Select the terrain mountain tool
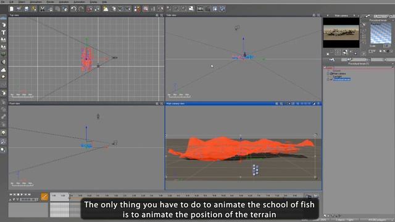Viewport: 395px width, 222px height. 4,39
